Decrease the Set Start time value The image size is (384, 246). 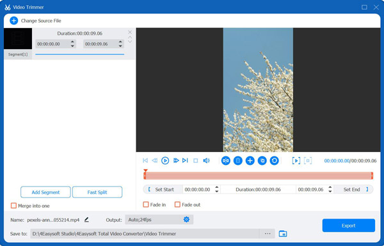[217, 192]
